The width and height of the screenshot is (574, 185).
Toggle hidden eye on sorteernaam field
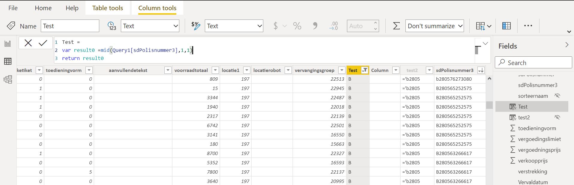tap(557, 96)
